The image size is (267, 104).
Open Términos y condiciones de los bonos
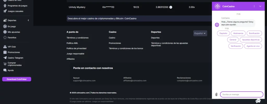tap(126, 48)
